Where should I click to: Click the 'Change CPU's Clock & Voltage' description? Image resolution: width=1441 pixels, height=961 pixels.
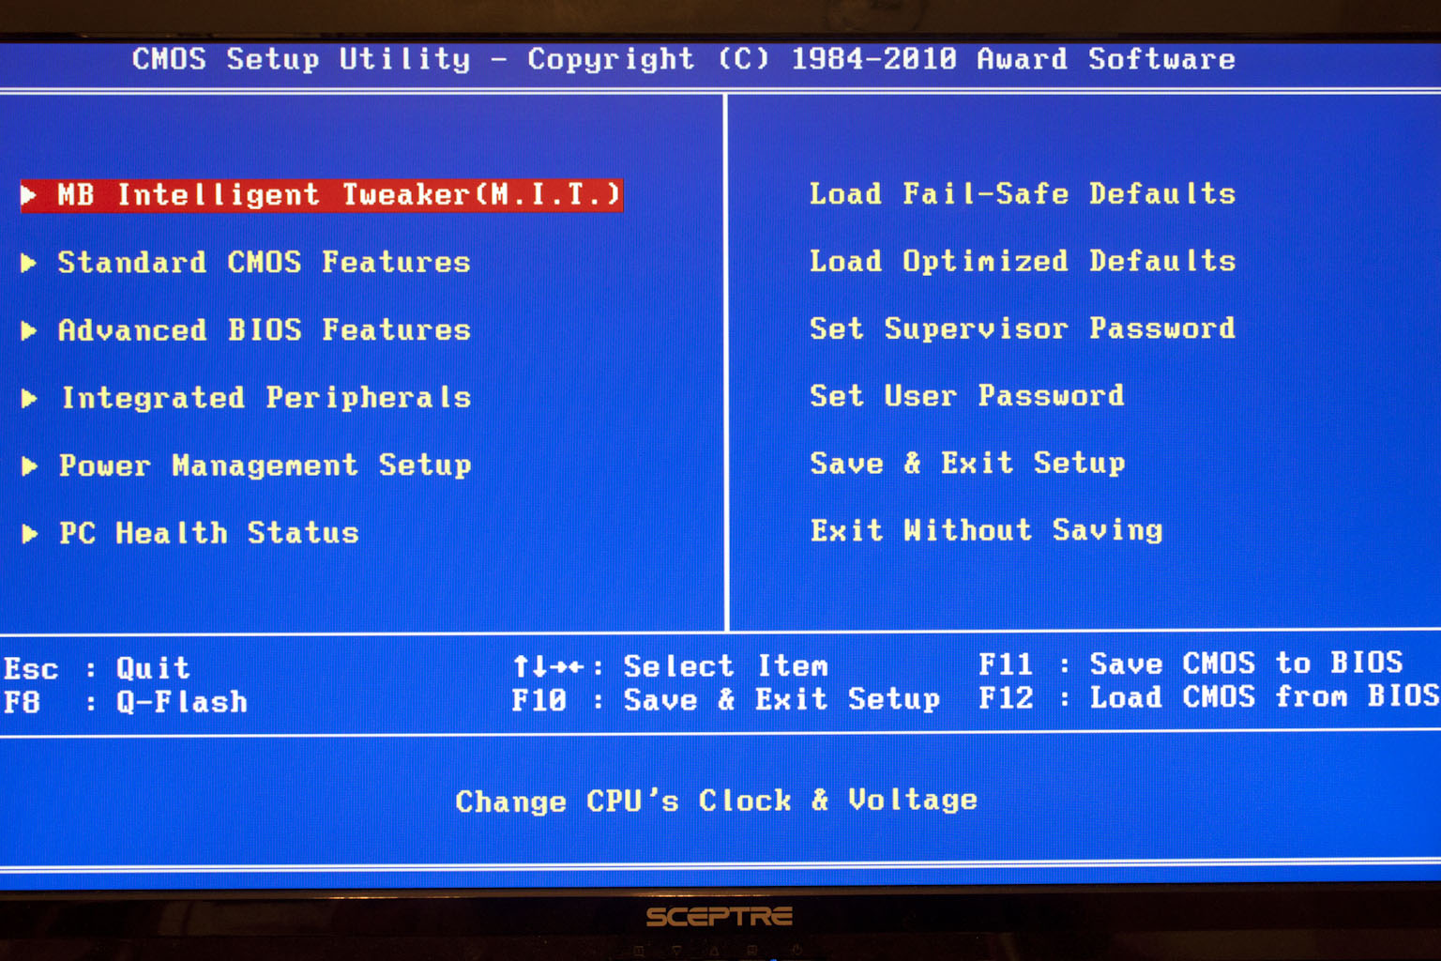click(717, 801)
